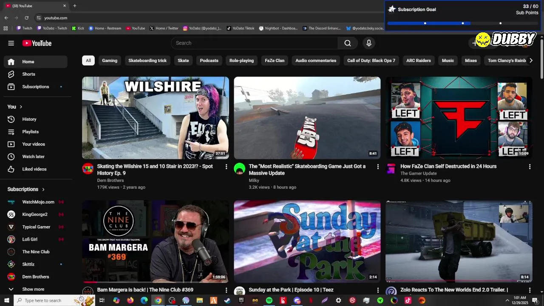
Task: Show more category chips with right arrow
Action: coord(530,60)
